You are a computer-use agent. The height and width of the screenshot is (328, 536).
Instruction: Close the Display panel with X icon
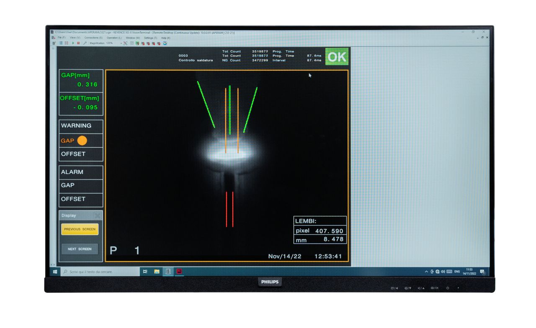97,215
